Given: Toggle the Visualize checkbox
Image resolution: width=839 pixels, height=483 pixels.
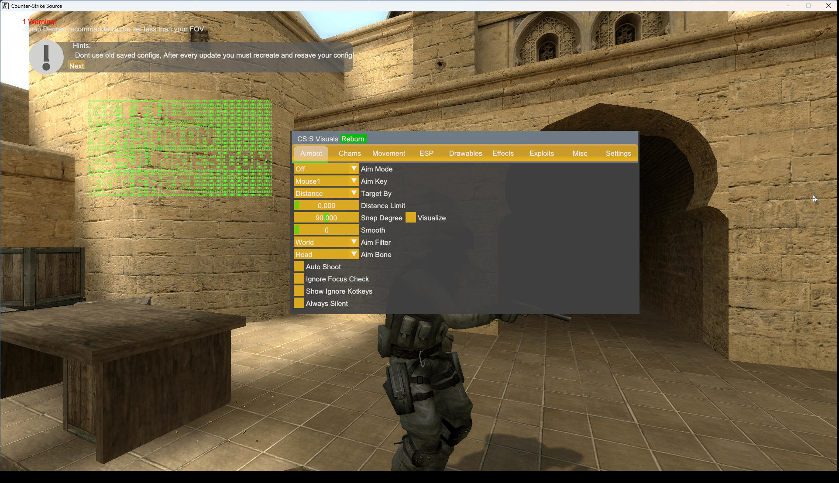Looking at the screenshot, I should [411, 218].
